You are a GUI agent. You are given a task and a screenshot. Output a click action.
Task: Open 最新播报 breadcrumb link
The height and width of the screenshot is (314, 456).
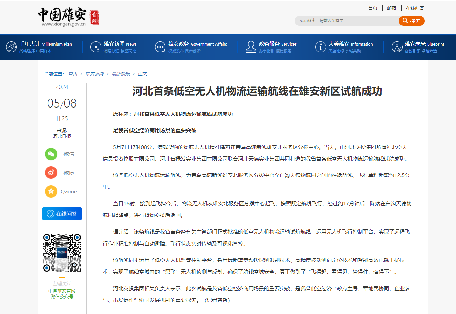coord(121,74)
